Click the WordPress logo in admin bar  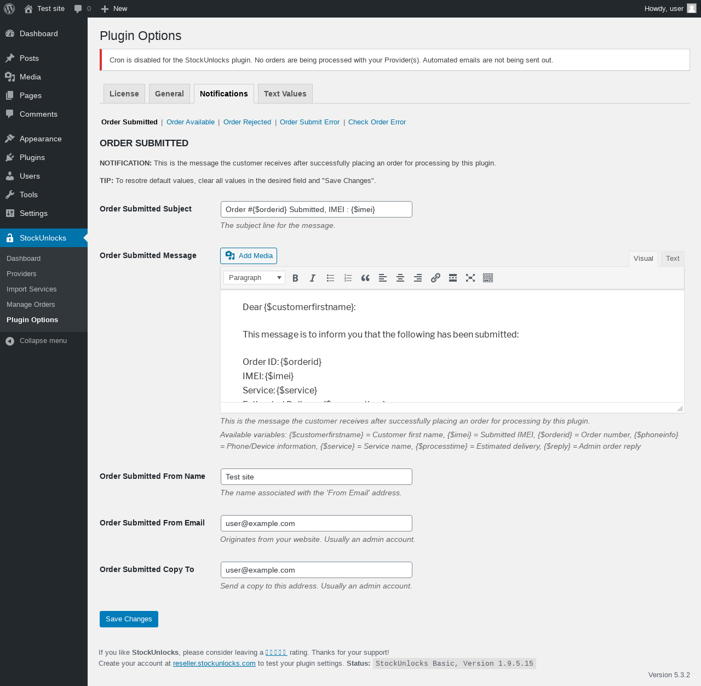[x=9, y=9]
